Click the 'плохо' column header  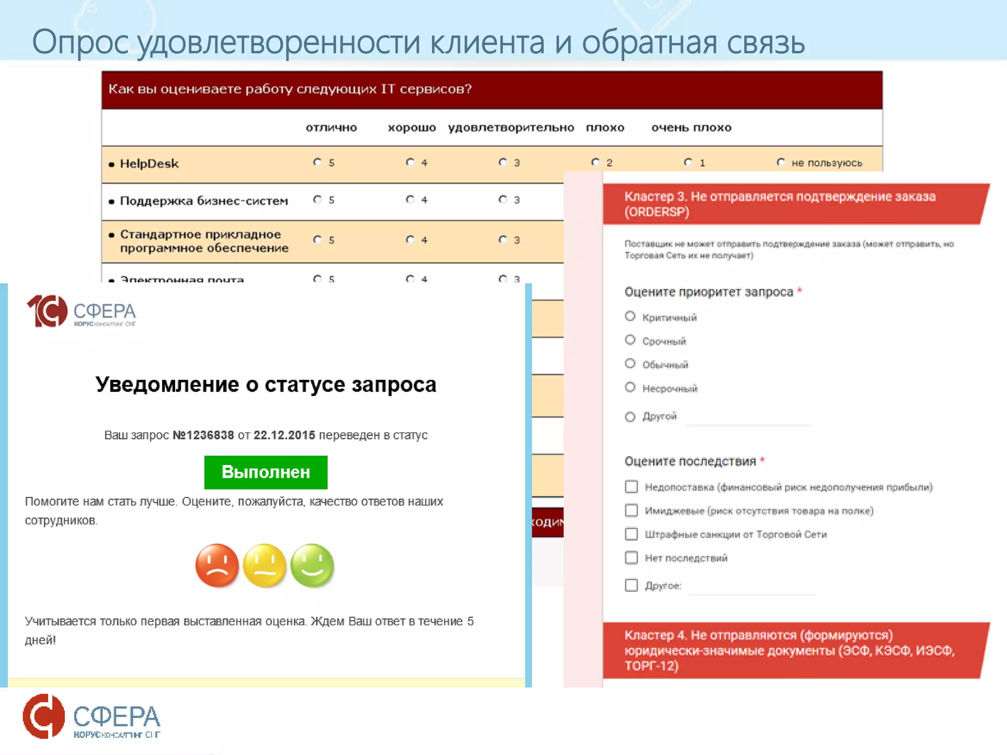tap(605, 128)
